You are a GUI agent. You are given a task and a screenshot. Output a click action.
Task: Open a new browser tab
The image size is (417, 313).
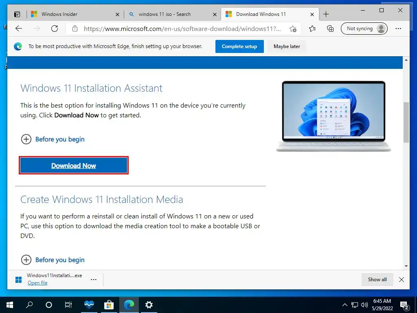pyautogui.click(x=326, y=14)
